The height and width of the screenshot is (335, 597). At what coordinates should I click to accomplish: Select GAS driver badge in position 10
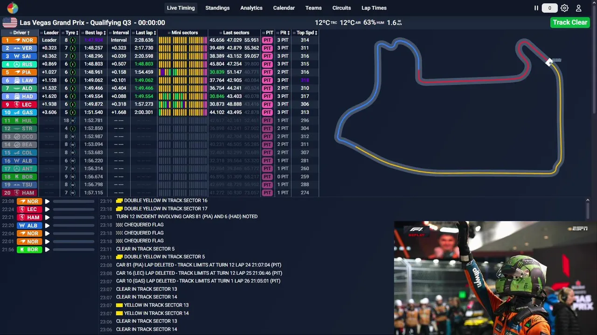19,112
